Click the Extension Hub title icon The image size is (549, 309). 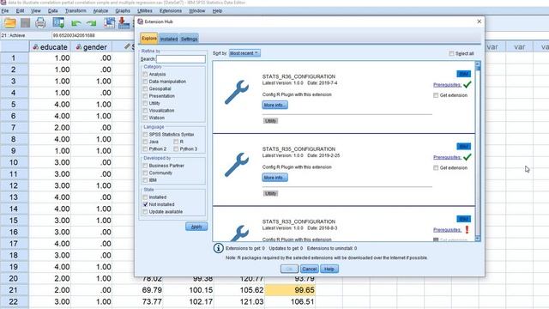[x=141, y=21]
